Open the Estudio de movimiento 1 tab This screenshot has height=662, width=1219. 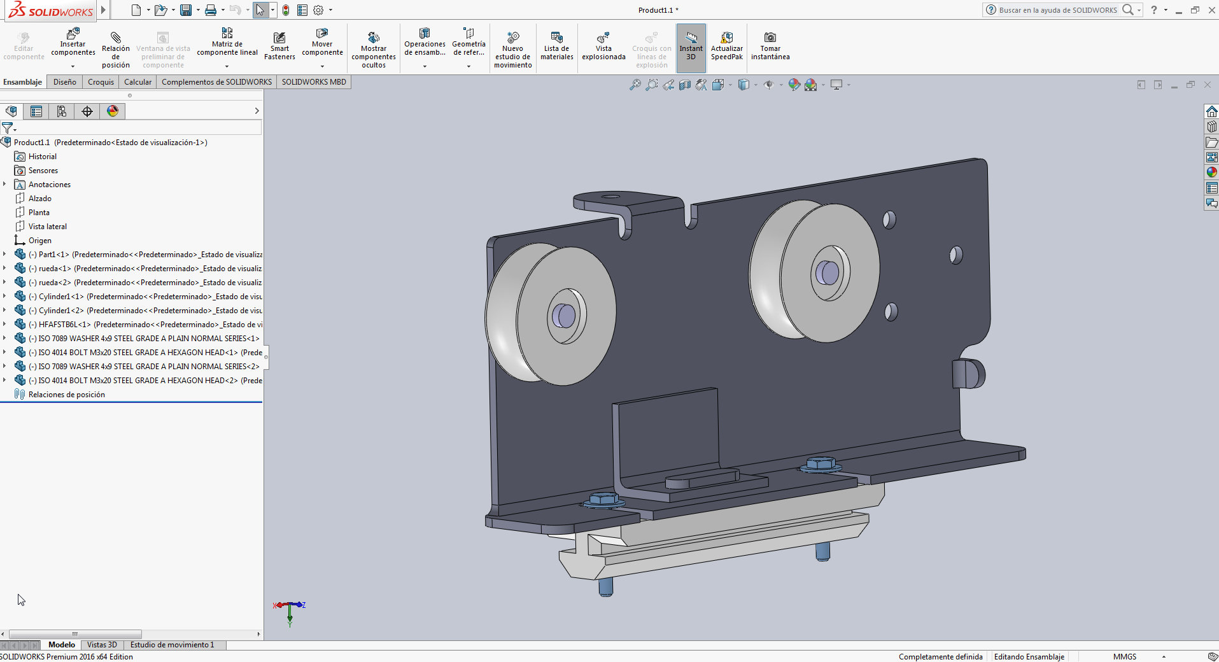(172, 645)
